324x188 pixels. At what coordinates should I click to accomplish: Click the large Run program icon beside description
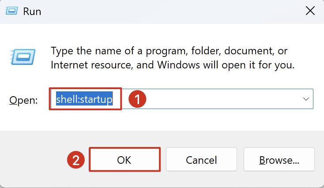23,57
